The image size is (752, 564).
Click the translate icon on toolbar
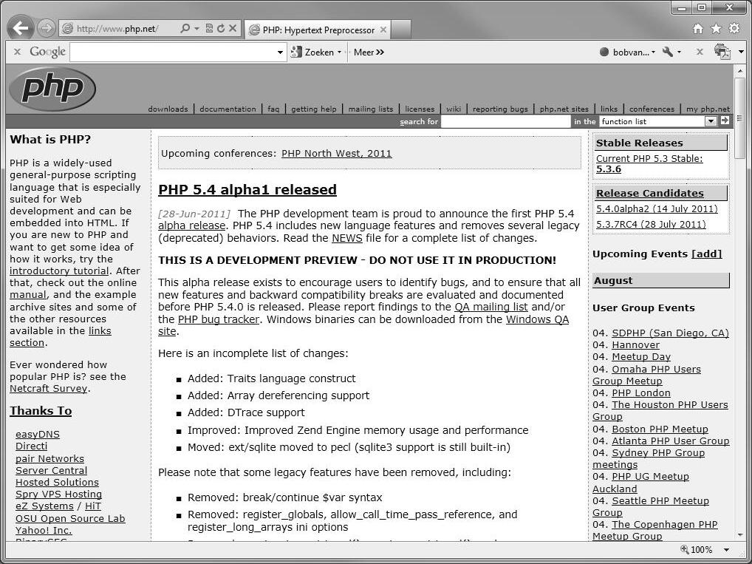(x=722, y=51)
